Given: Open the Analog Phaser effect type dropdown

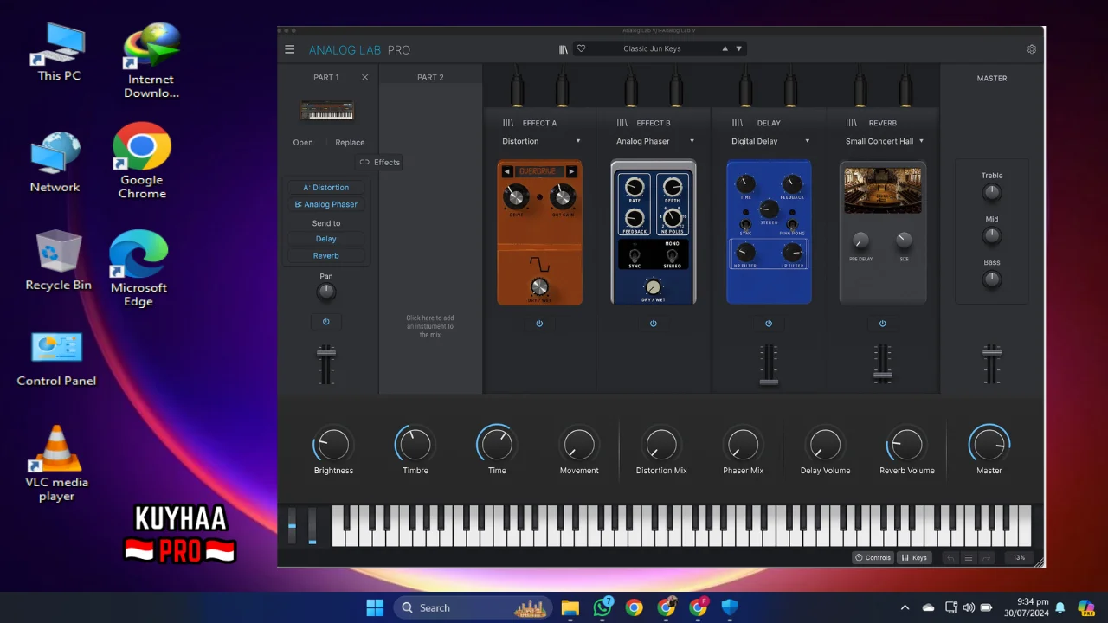Looking at the screenshot, I should coord(655,141).
